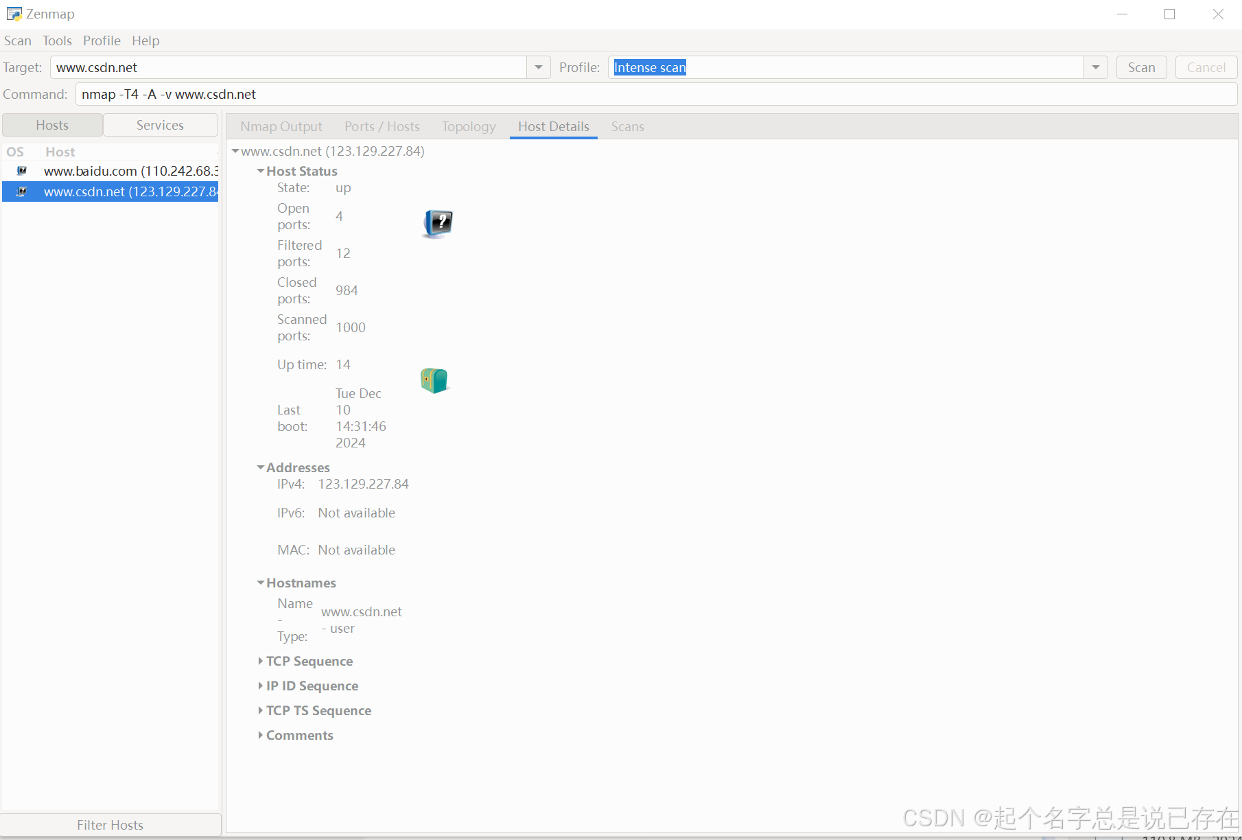Open the Scan menu
Viewport: 1242px width, 840px height.
click(18, 40)
